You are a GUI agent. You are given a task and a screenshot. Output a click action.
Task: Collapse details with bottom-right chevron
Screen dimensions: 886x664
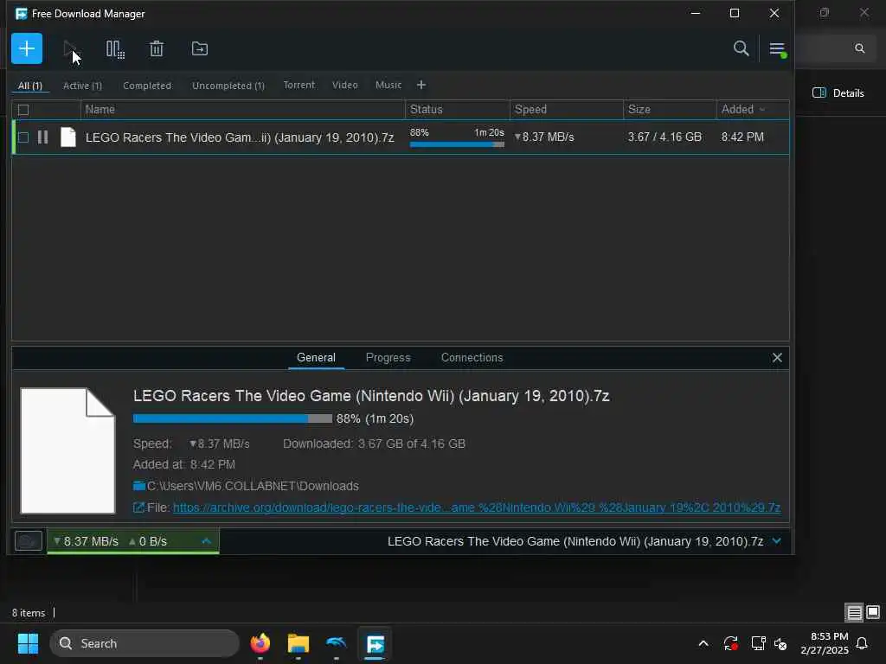tap(777, 541)
